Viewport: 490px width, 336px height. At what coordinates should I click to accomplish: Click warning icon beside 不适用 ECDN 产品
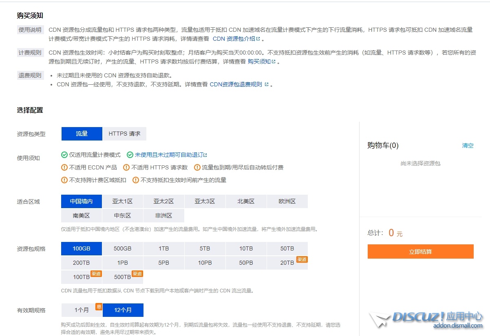tap(64, 167)
